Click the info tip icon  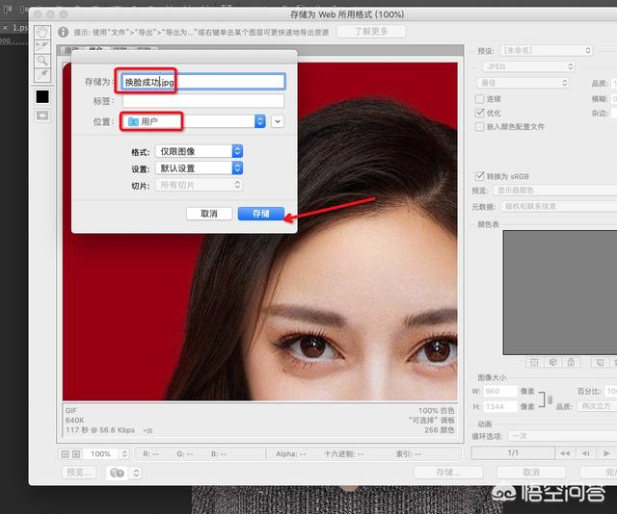pos(64,32)
